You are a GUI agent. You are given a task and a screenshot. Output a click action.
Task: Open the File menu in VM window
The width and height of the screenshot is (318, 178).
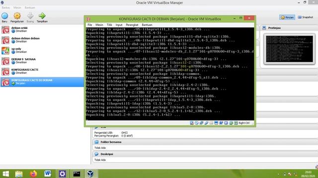click(x=89, y=25)
